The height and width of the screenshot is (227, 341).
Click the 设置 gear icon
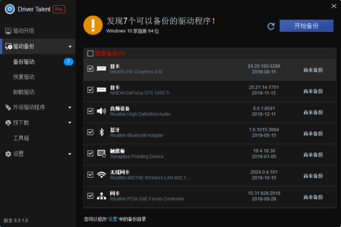point(8,154)
